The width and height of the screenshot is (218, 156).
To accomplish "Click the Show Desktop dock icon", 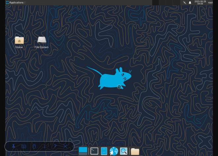I will tap(83, 151).
